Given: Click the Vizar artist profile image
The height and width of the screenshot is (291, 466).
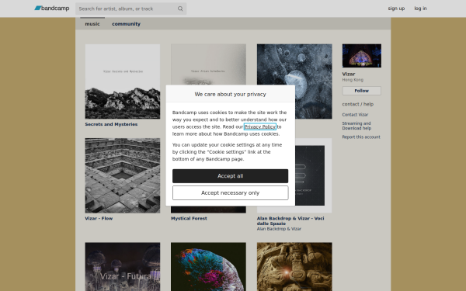Looking at the screenshot, I should (362, 56).
